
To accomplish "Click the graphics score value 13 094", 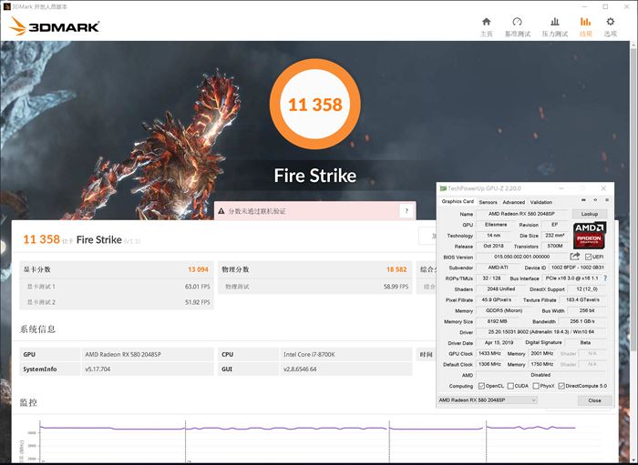I will (198, 269).
